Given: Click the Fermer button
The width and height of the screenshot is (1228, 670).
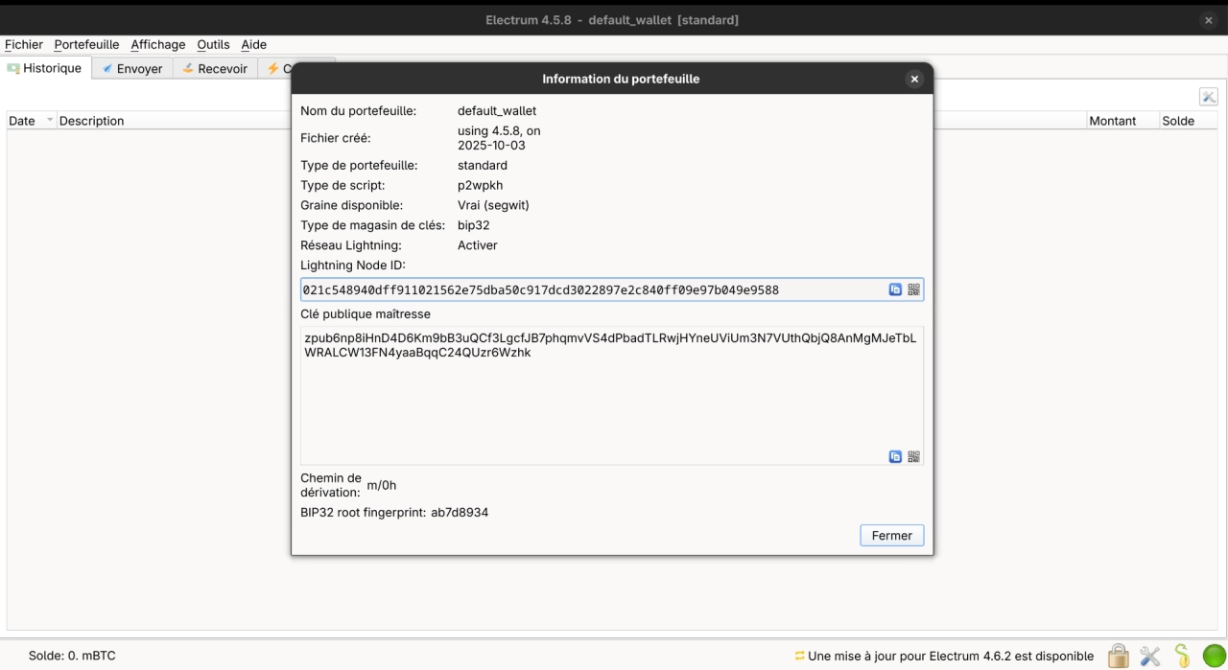Looking at the screenshot, I should pyautogui.click(x=892, y=536).
